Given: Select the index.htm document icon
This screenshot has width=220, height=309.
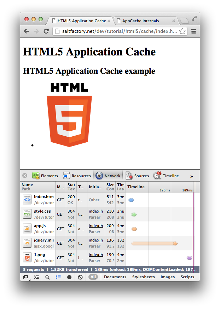Looking at the screenshot, I should (27, 200).
